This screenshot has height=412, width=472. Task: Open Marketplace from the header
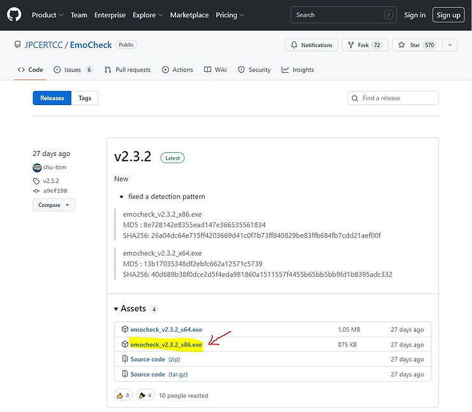point(189,15)
